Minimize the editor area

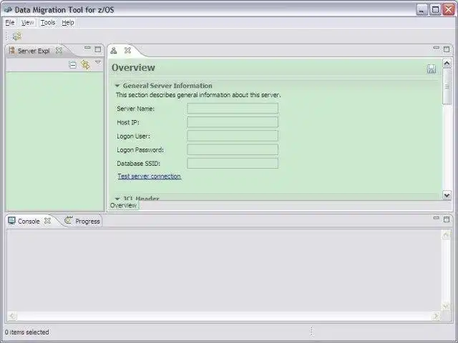click(436, 47)
